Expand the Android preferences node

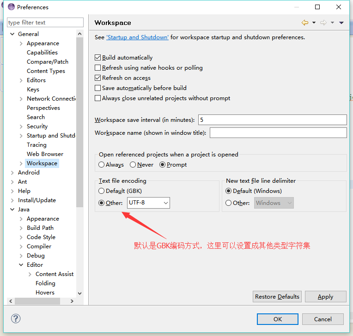pyautogui.click(x=12, y=173)
